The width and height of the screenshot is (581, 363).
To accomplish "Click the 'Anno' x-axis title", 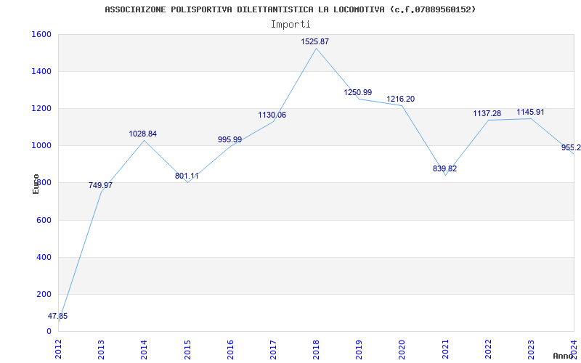I will [564, 356].
